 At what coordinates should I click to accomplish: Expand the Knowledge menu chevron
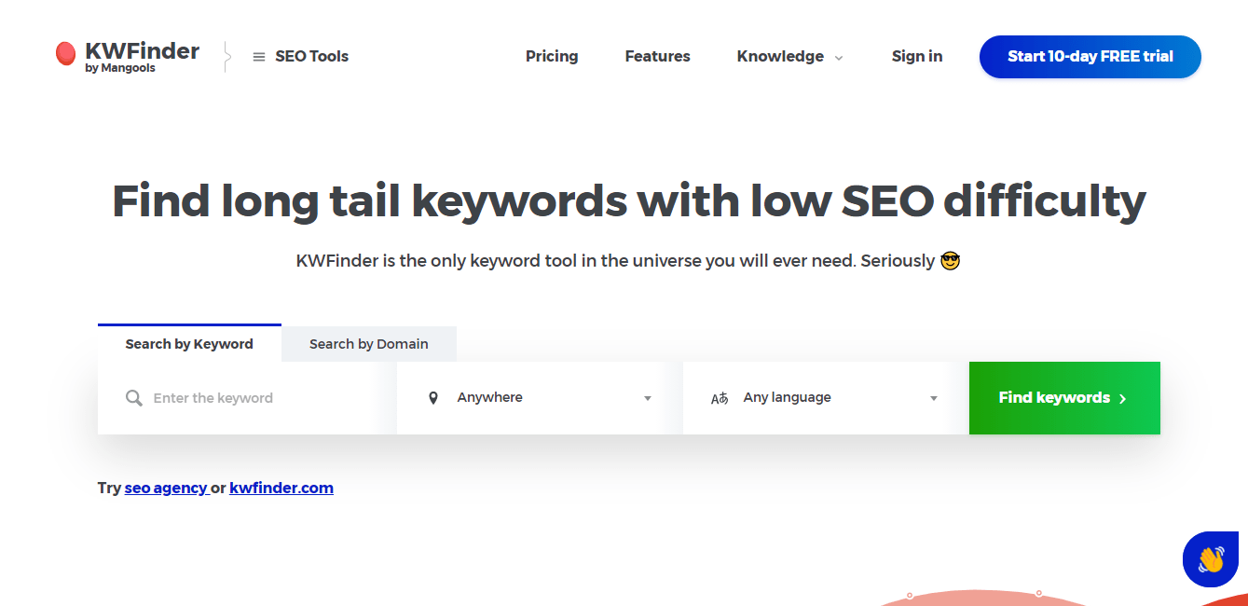[x=838, y=57]
